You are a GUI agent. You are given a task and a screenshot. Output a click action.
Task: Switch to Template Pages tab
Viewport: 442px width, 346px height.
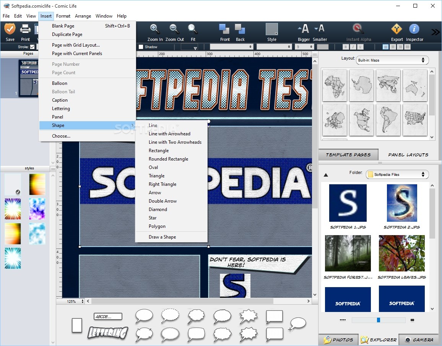pyautogui.click(x=348, y=155)
